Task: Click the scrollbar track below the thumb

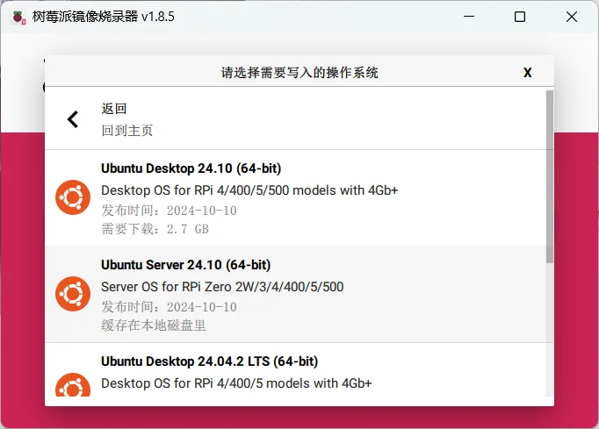Action: (549, 330)
